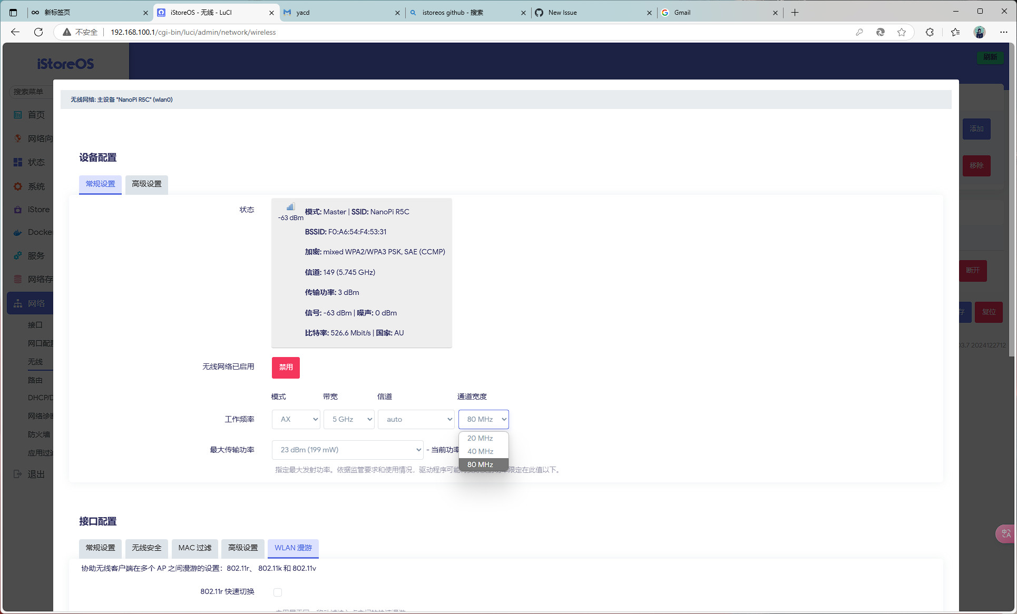Switch to the 高级设置 device tab
The image size is (1017, 614).
(146, 184)
